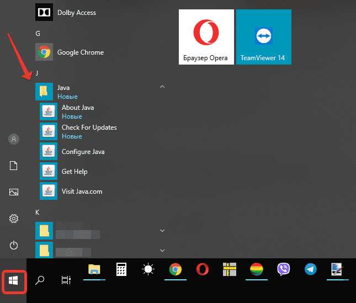Click the Opera icon on the taskbar

click(x=203, y=269)
